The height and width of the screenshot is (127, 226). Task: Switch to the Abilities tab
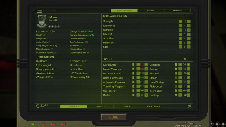click(x=151, y=11)
